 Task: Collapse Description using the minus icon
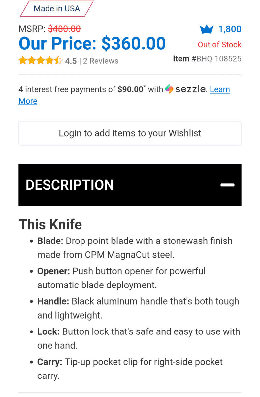pos(227,185)
